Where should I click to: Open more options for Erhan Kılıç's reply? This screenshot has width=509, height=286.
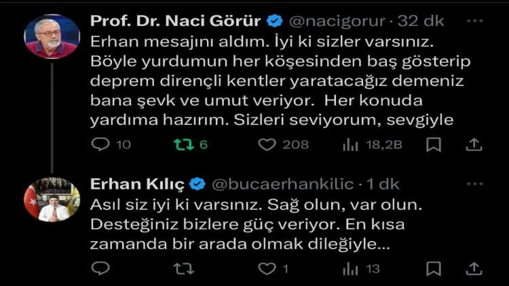click(x=474, y=184)
